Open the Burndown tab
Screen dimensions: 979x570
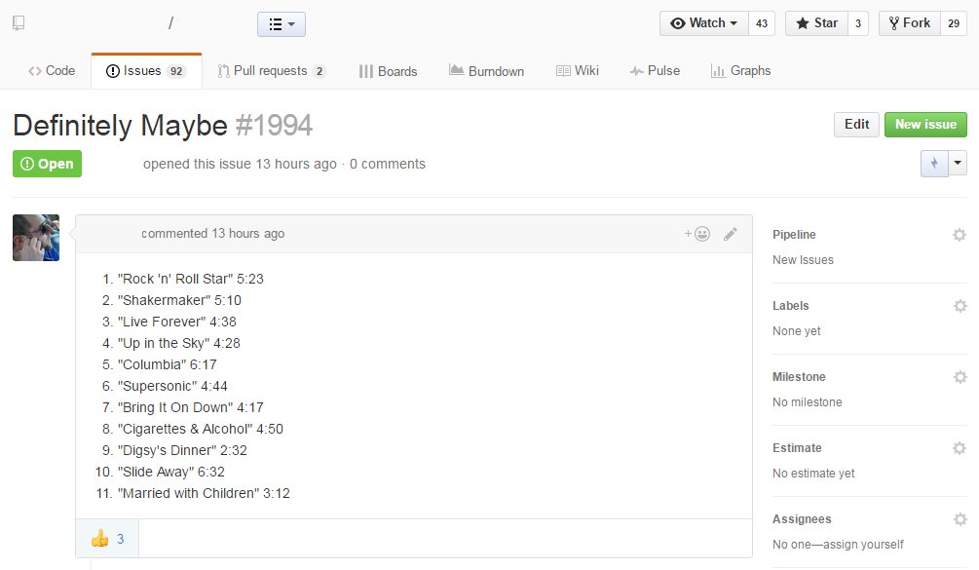click(486, 71)
